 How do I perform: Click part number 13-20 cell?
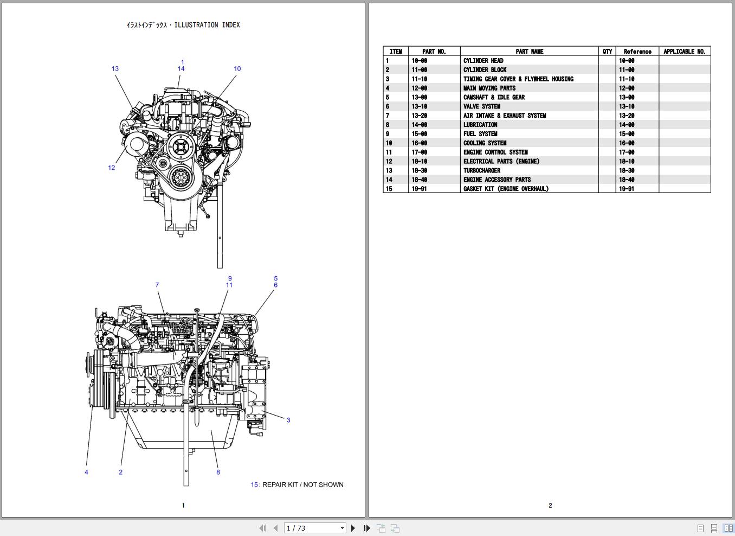[419, 116]
